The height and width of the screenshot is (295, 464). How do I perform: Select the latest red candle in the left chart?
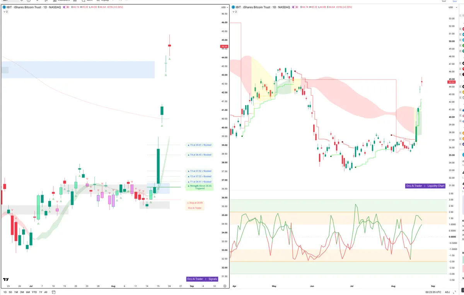tap(170, 46)
